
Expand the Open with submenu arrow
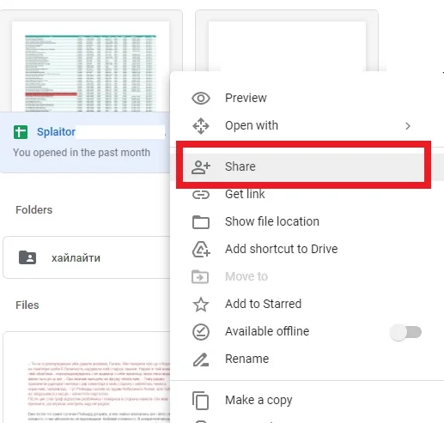pos(408,126)
